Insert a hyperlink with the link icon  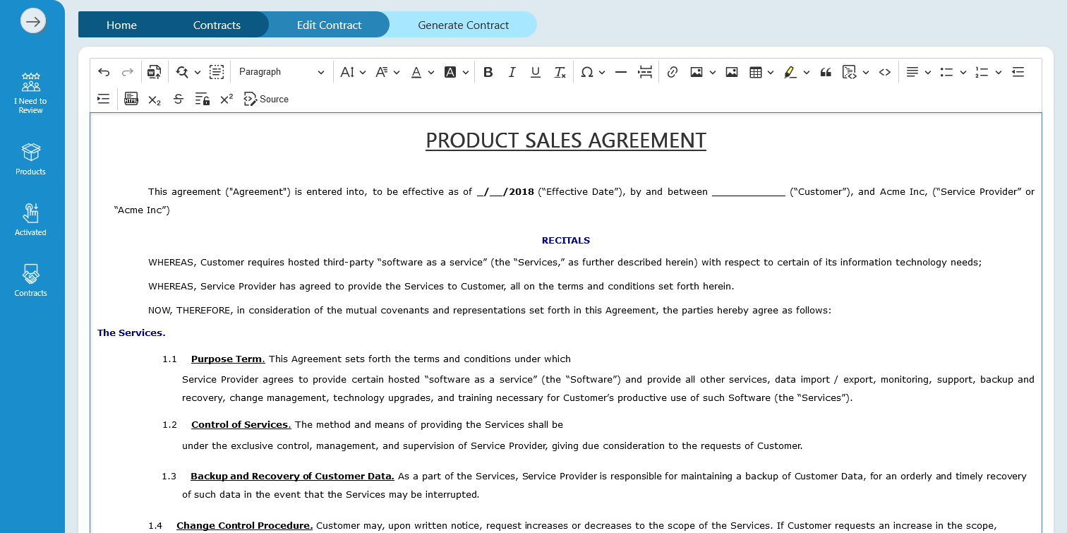point(673,72)
